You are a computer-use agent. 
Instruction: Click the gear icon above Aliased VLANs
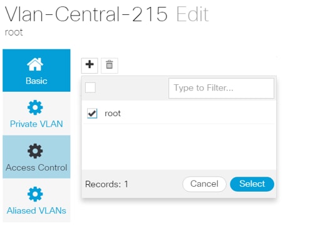coord(35,194)
